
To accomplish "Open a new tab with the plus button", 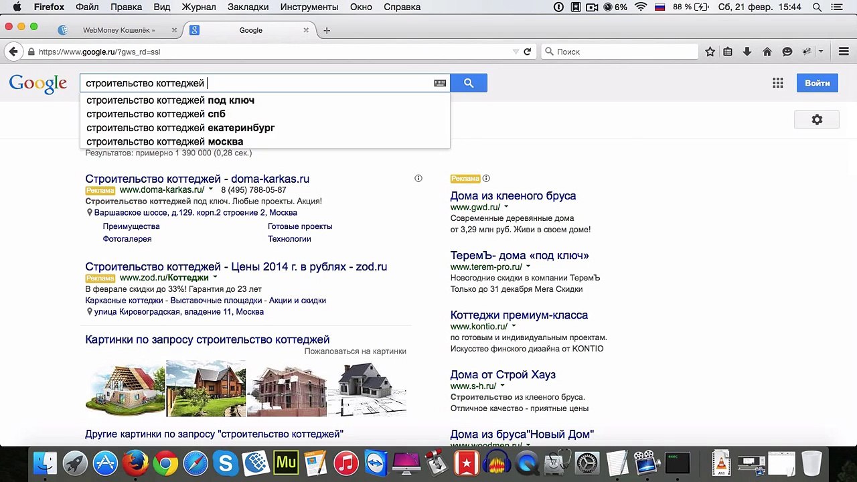I will (x=327, y=30).
